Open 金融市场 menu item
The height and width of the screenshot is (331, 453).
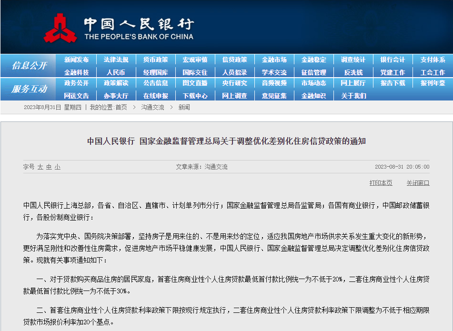click(274, 60)
